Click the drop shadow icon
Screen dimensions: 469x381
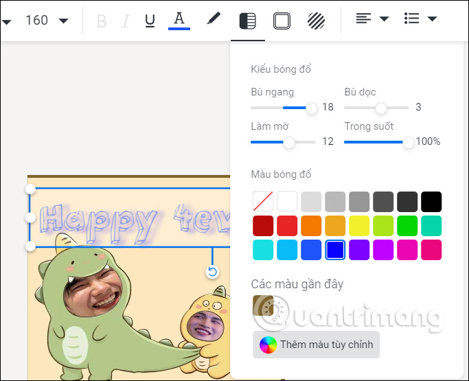coord(247,21)
